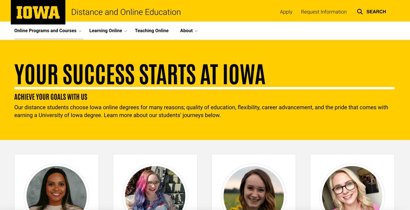Open the SEARCH button
The width and height of the screenshot is (410, 210).
coord(372,12)
